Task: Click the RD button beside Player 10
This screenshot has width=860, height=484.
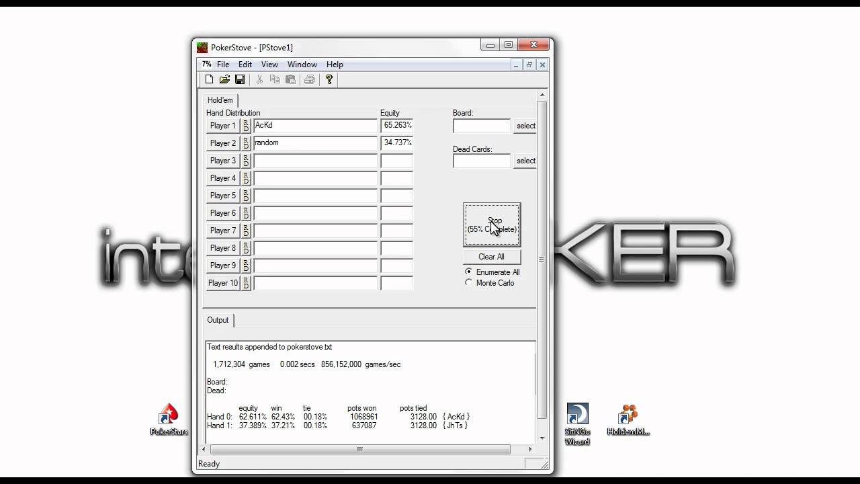Action: click(246, 283)
